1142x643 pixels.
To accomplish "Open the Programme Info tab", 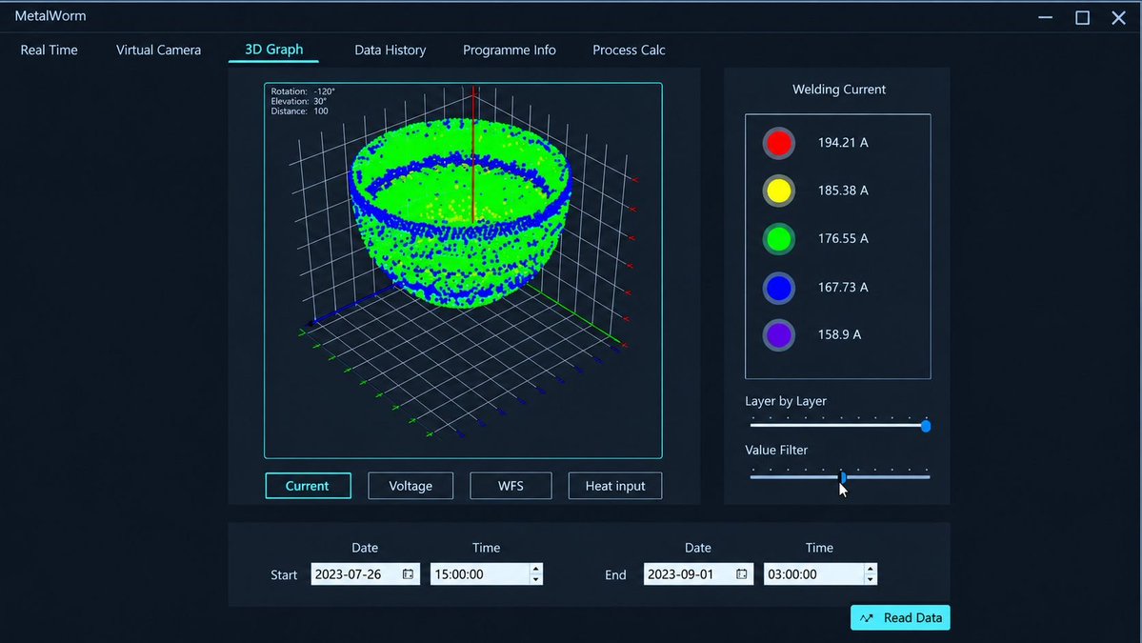I will [510, 50].
